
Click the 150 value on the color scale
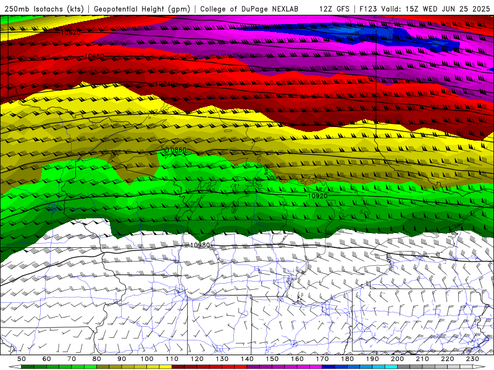click(x=272, y=359)
